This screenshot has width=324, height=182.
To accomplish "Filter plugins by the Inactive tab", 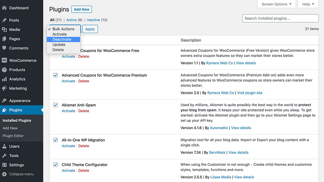I will pyautogui.click(x=93, y=20).
